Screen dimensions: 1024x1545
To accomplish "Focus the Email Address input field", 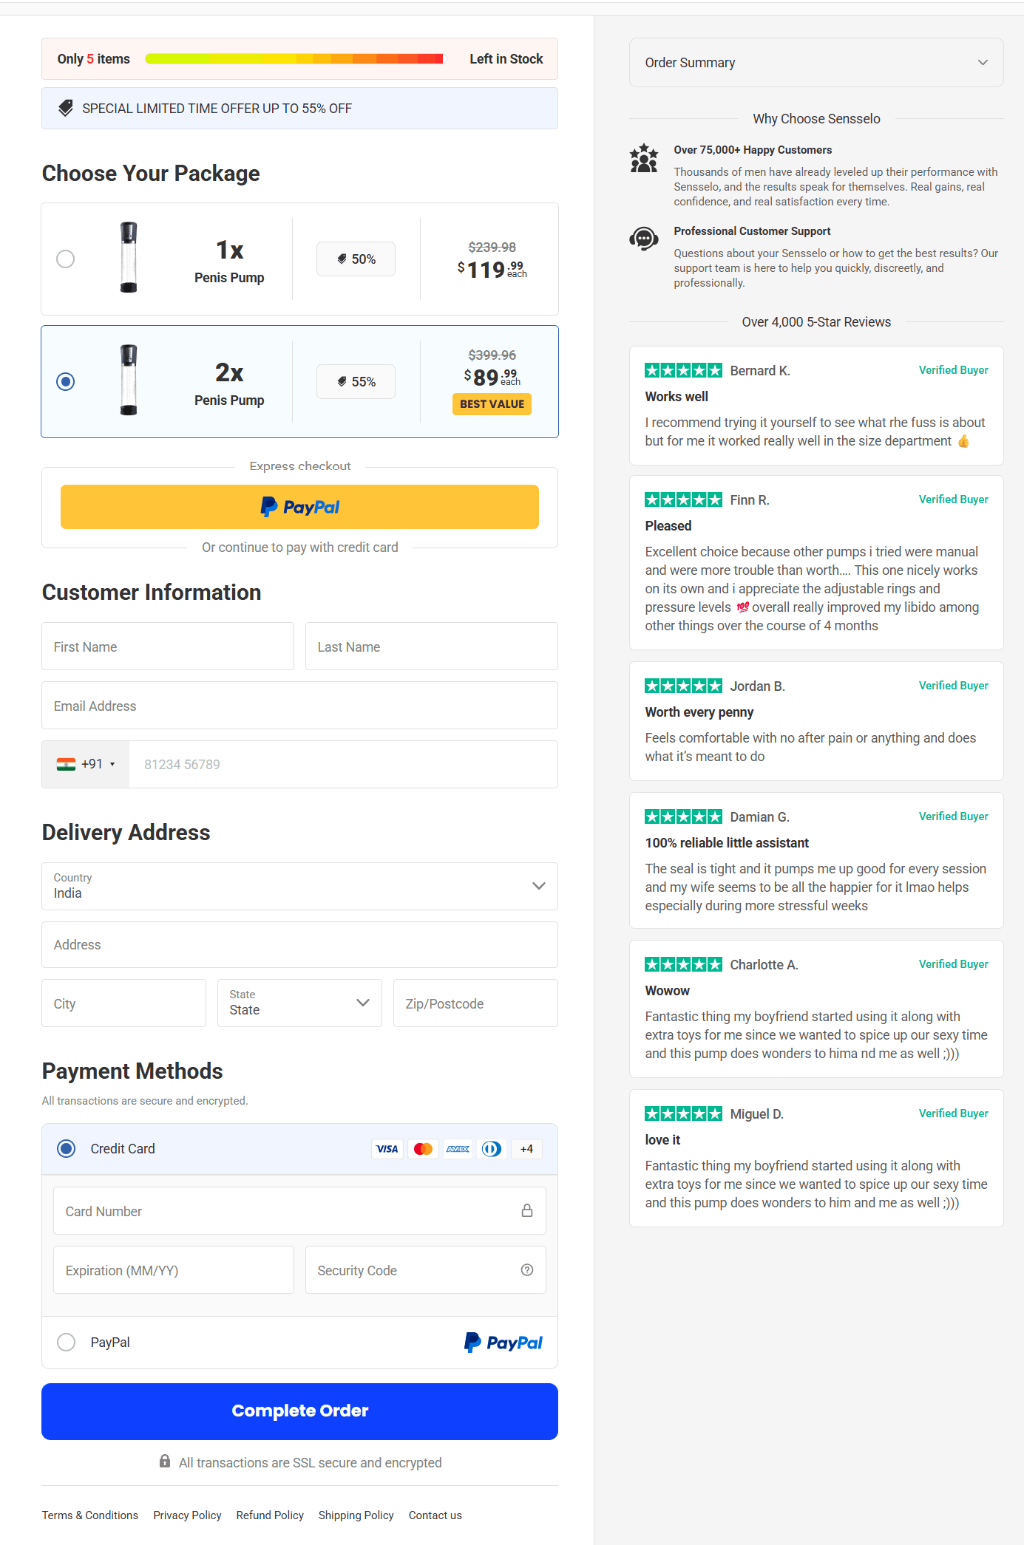I will [x=299, y=706].
